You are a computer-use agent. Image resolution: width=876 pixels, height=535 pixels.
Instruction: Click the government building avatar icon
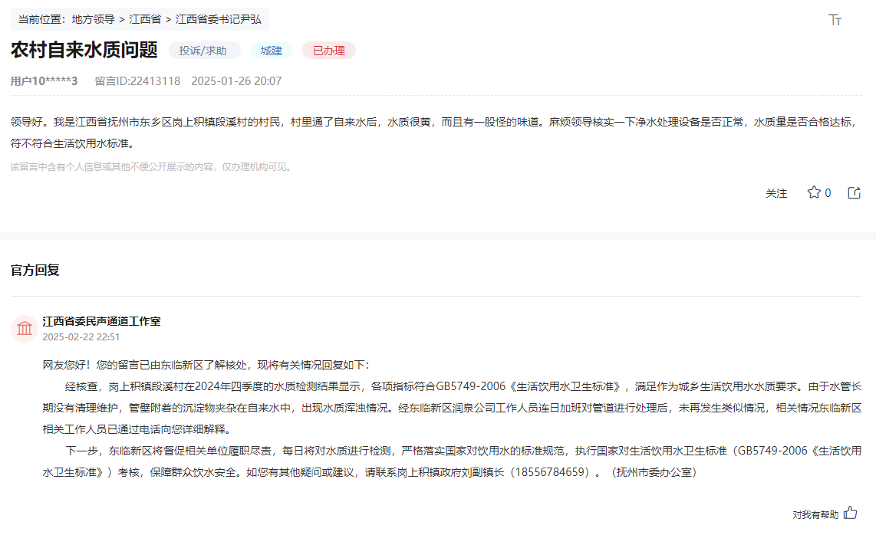click(x=25, y=329)
